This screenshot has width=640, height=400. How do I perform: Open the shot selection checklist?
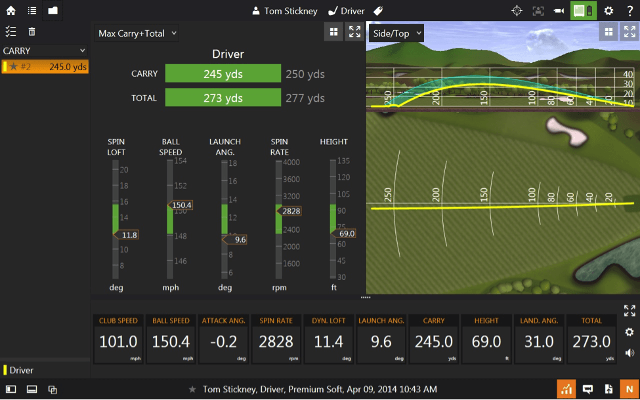(11, 31)
